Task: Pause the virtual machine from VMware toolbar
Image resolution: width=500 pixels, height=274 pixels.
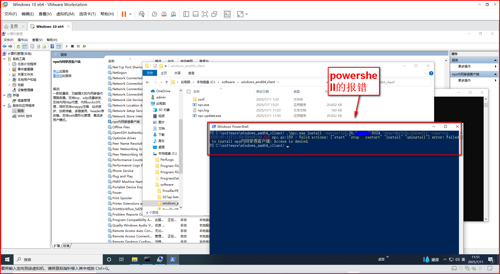Action: point(124,14)
